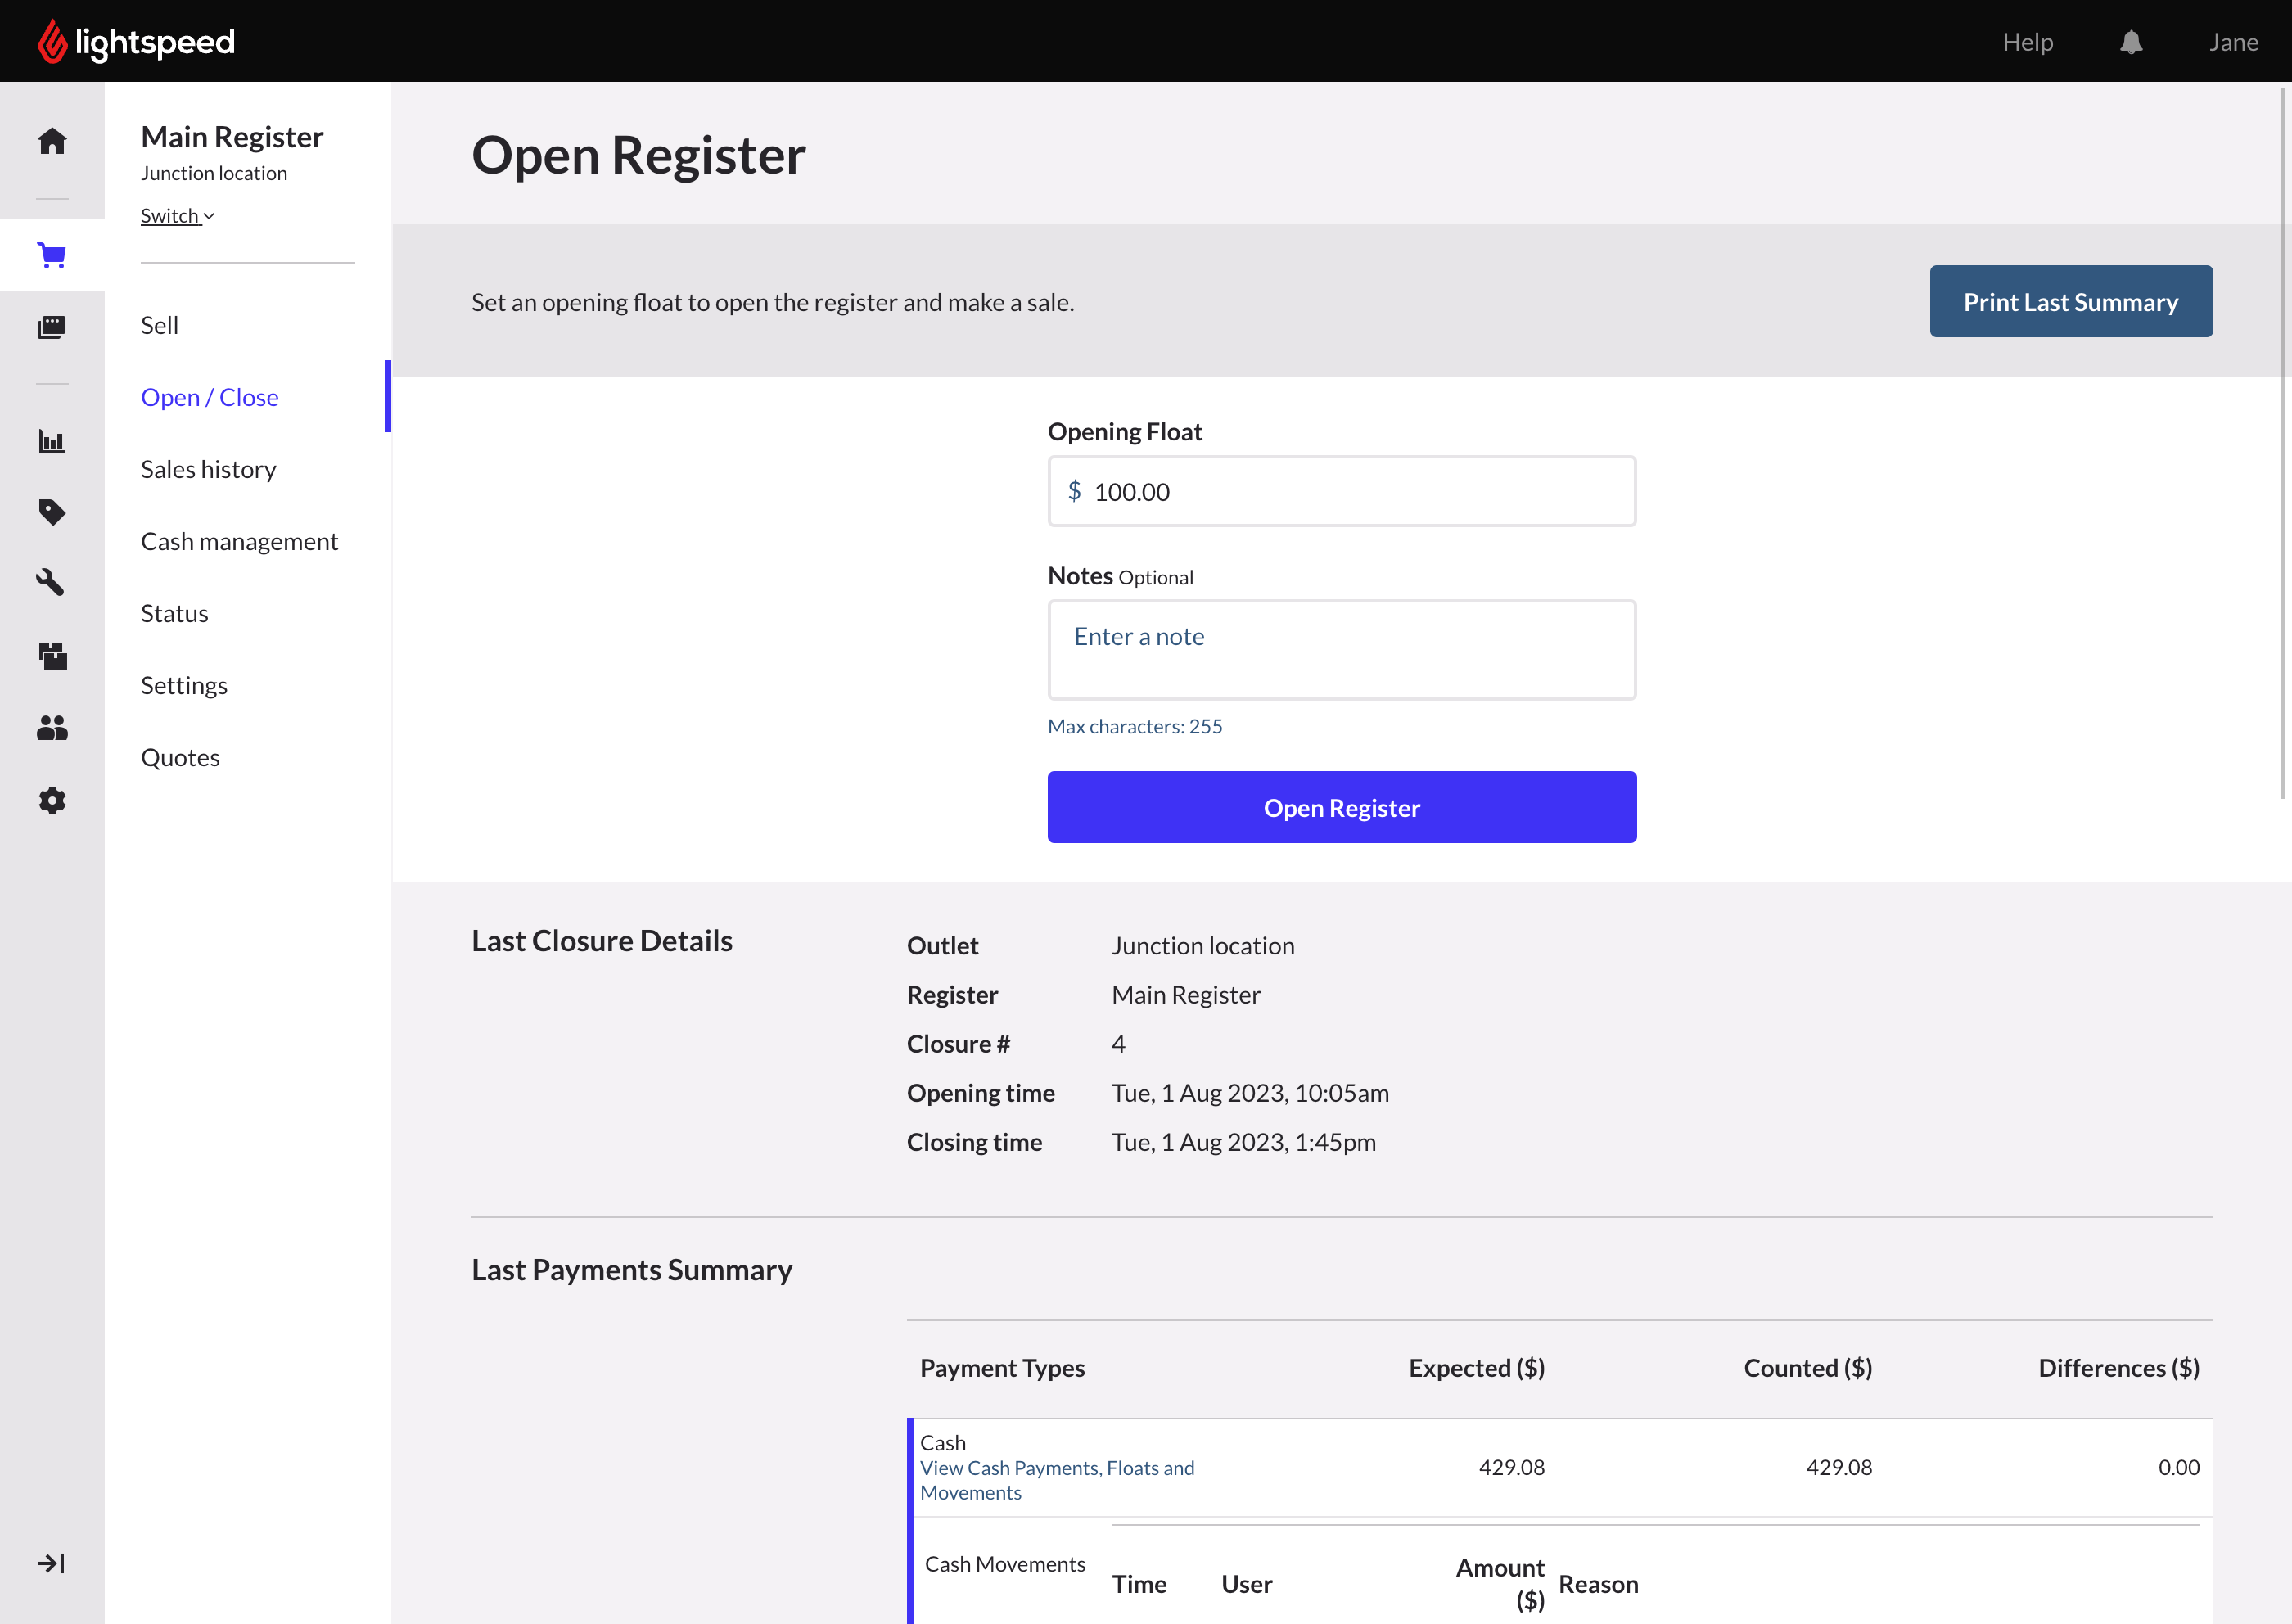Open the Inventory boxes icon

(x=52, y=656)
